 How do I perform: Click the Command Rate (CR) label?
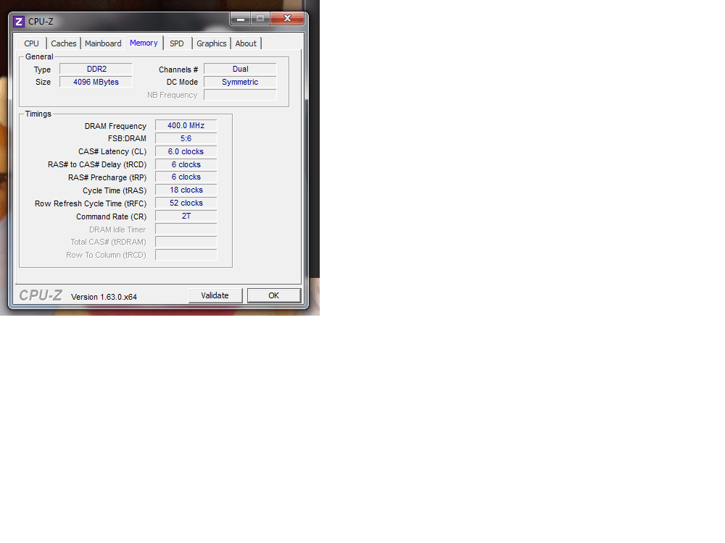(112, 216)
